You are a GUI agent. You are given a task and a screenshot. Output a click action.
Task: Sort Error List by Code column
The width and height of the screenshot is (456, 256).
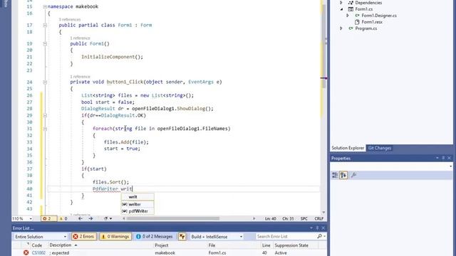click(37, 245)
